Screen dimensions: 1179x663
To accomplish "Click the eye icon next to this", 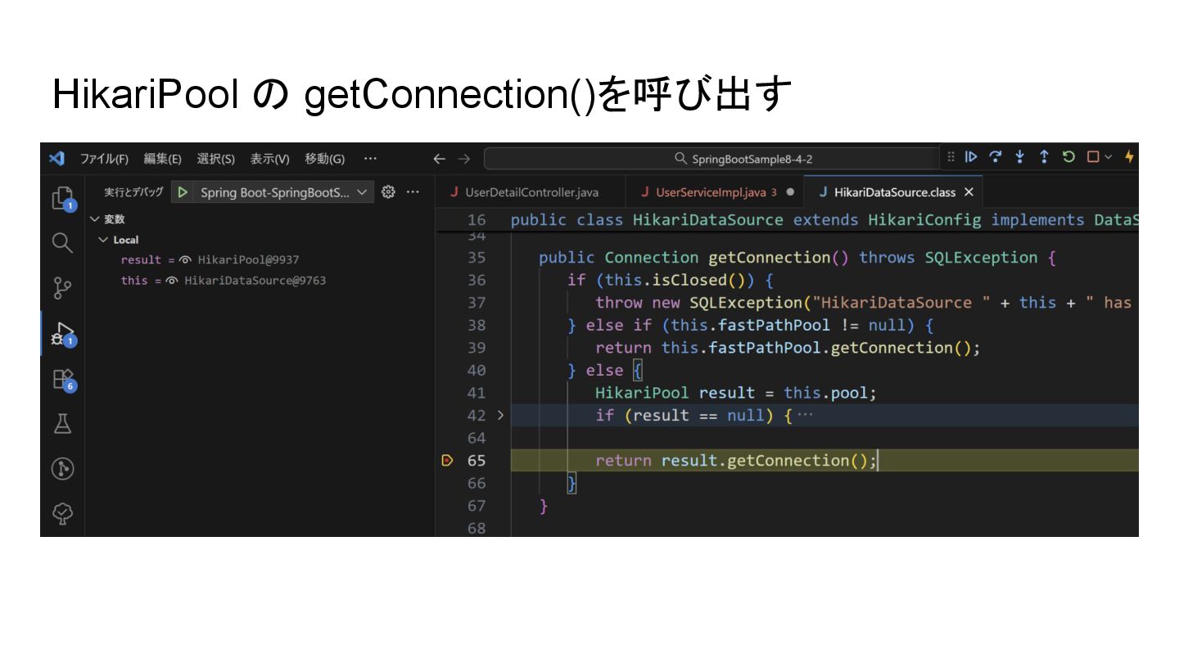I will (x=172, y=280).
